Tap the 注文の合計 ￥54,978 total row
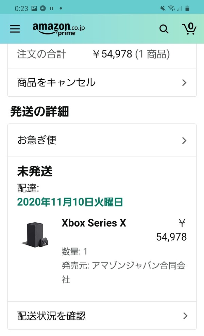Image resolution: width=204 pixels, height=336 pixels. tap(102, 54)
